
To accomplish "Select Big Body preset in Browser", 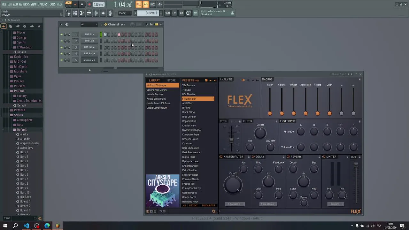I will [26, 197].
